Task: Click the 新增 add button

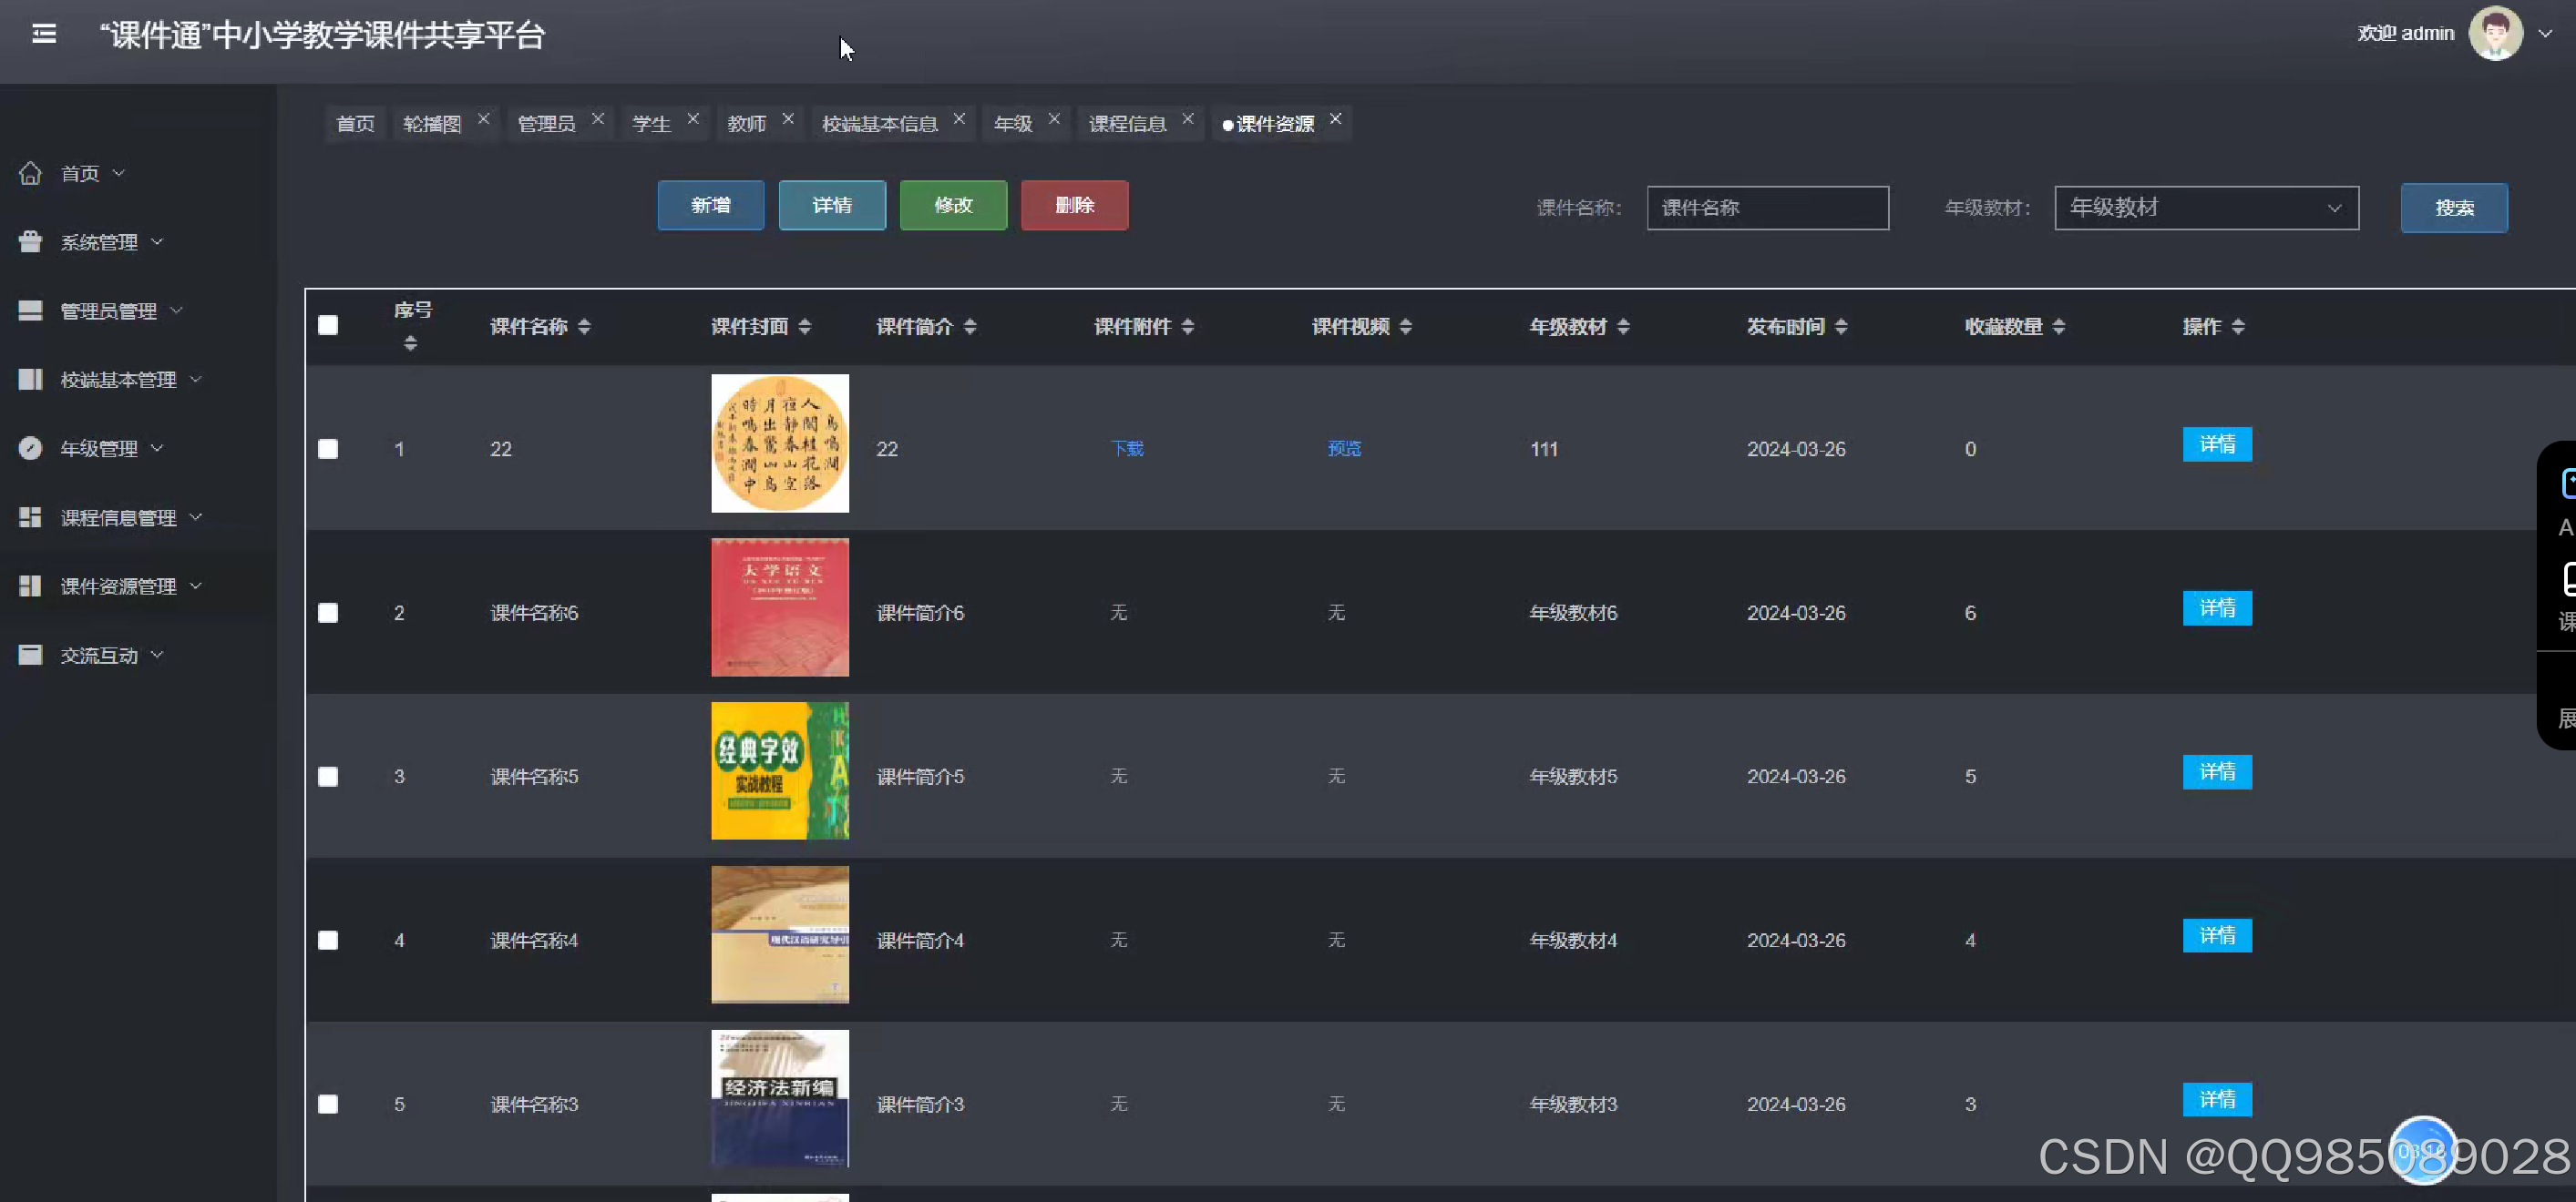Action: click(x=710, y=205)
